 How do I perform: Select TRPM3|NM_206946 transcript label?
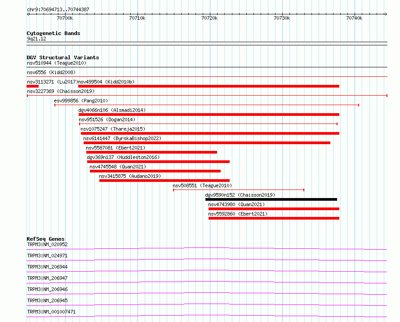pyautogui.click(x=47, y=289)
